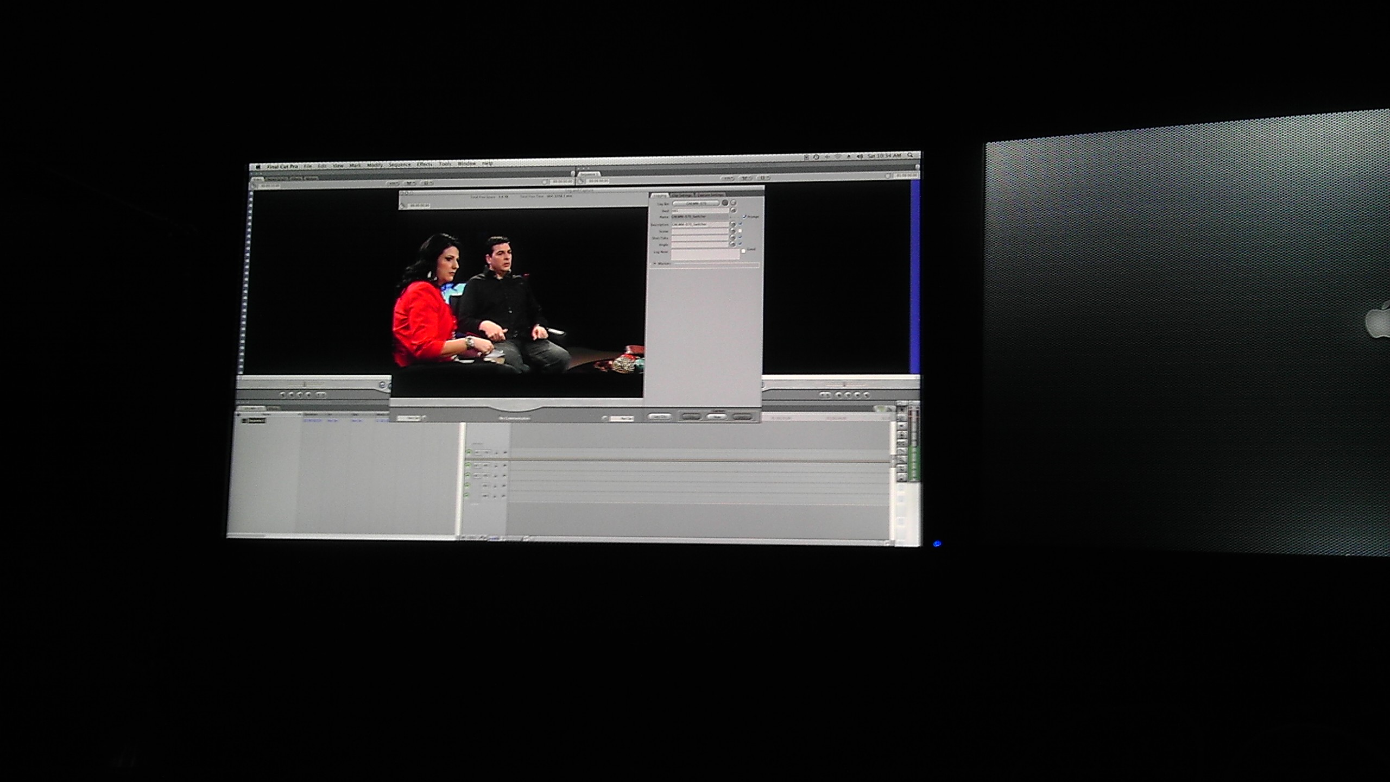Click the Capture Now button
This screenshot has width=1390, height=782.
coord(716,417)
